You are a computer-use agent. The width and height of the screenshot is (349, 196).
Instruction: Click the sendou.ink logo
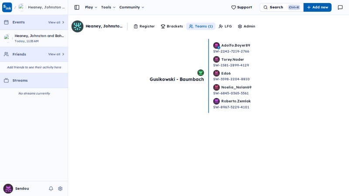(7, 7)
